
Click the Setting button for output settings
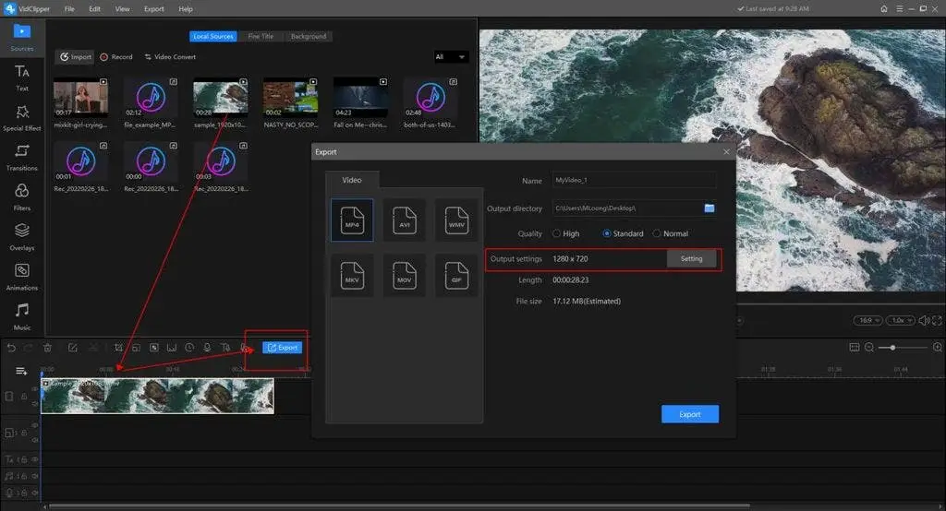[x=691, y=258]
